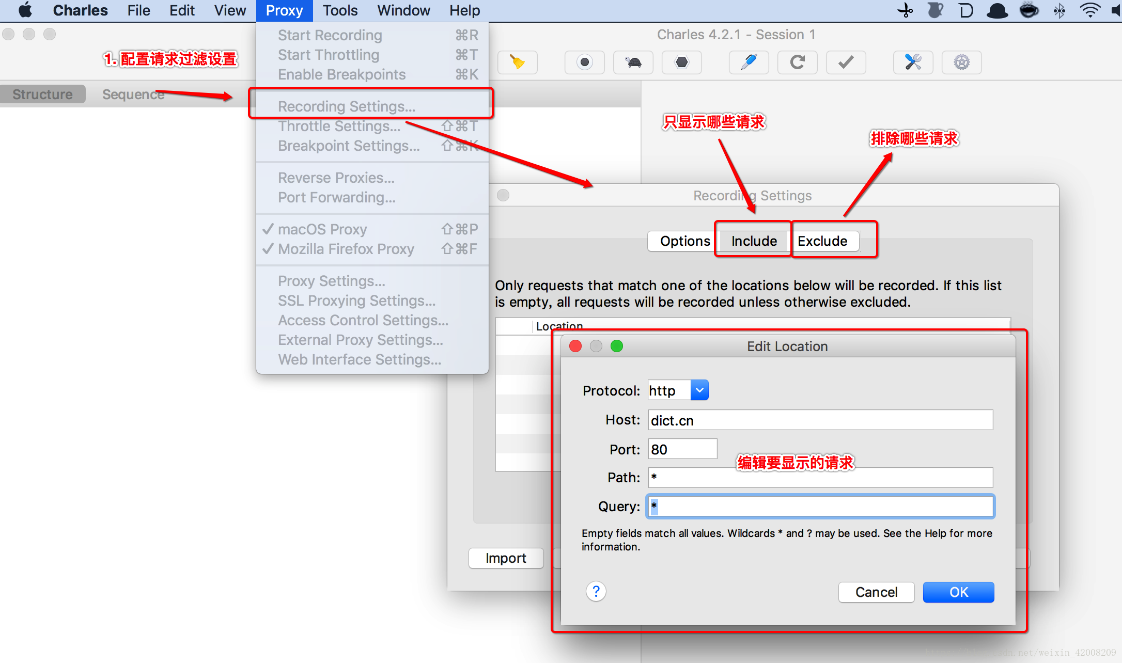Select External Proxy Settings menu item
The image size is (1122, 663).
coord(372,339)
